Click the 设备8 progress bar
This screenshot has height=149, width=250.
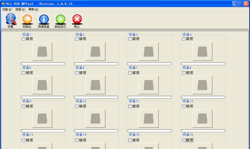pyautogui.click(x=203, y=97)
